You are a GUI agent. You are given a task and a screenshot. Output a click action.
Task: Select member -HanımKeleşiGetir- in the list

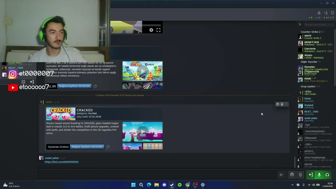point(316,133)
